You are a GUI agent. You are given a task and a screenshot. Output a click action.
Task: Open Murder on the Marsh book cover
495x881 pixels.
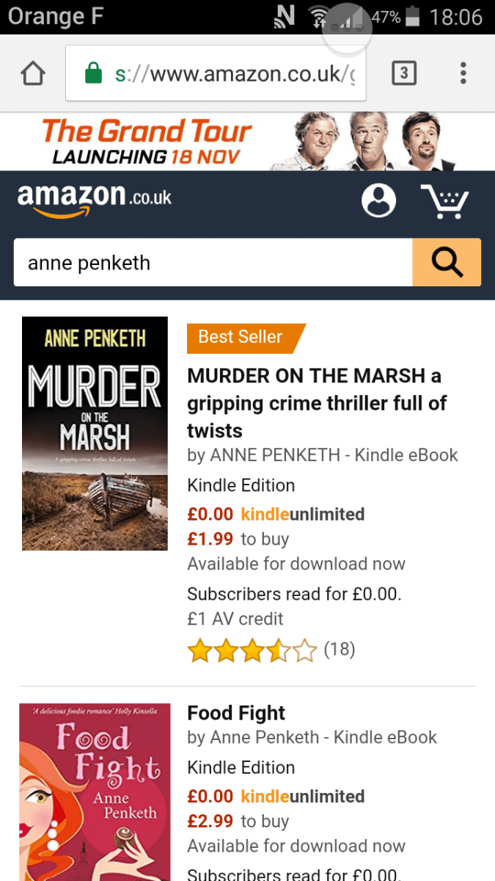tap(95, 433)
